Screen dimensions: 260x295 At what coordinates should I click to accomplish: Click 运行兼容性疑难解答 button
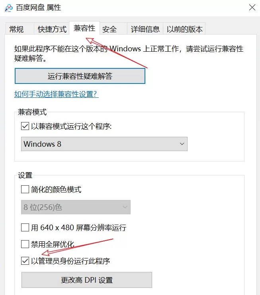coord(80,76)
